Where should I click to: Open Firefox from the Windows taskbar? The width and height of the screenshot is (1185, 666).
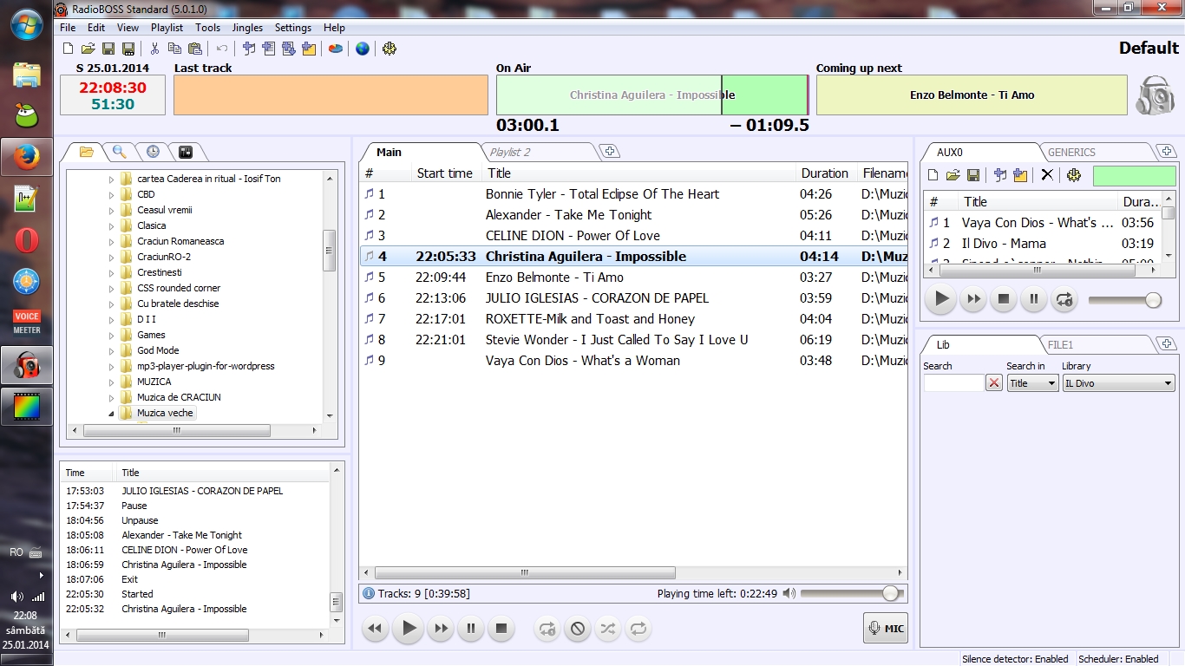click(x=27, y=157)
